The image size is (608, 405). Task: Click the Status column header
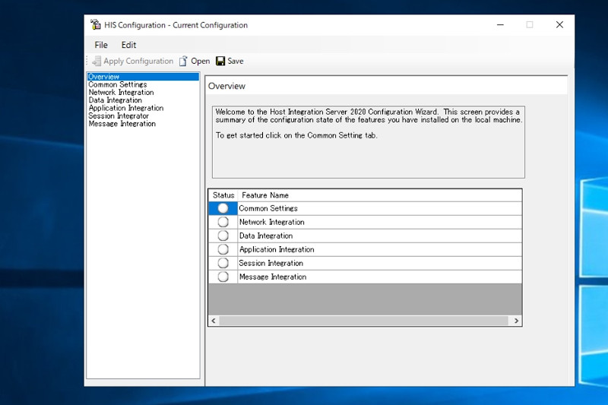coord(223,195)
